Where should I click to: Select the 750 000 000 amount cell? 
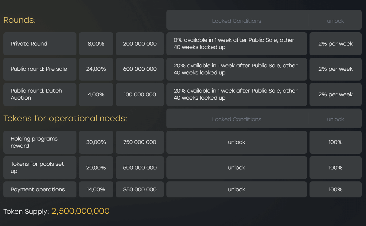pyautogui.click(x=140, y=142)
